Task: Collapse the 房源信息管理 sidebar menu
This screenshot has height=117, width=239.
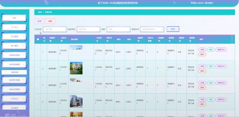Action: 14,65
